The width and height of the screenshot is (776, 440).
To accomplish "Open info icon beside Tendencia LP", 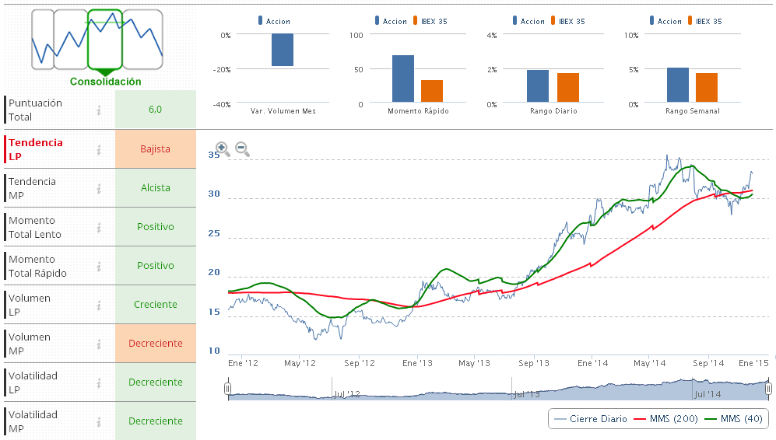I will (x=99, y=149).
